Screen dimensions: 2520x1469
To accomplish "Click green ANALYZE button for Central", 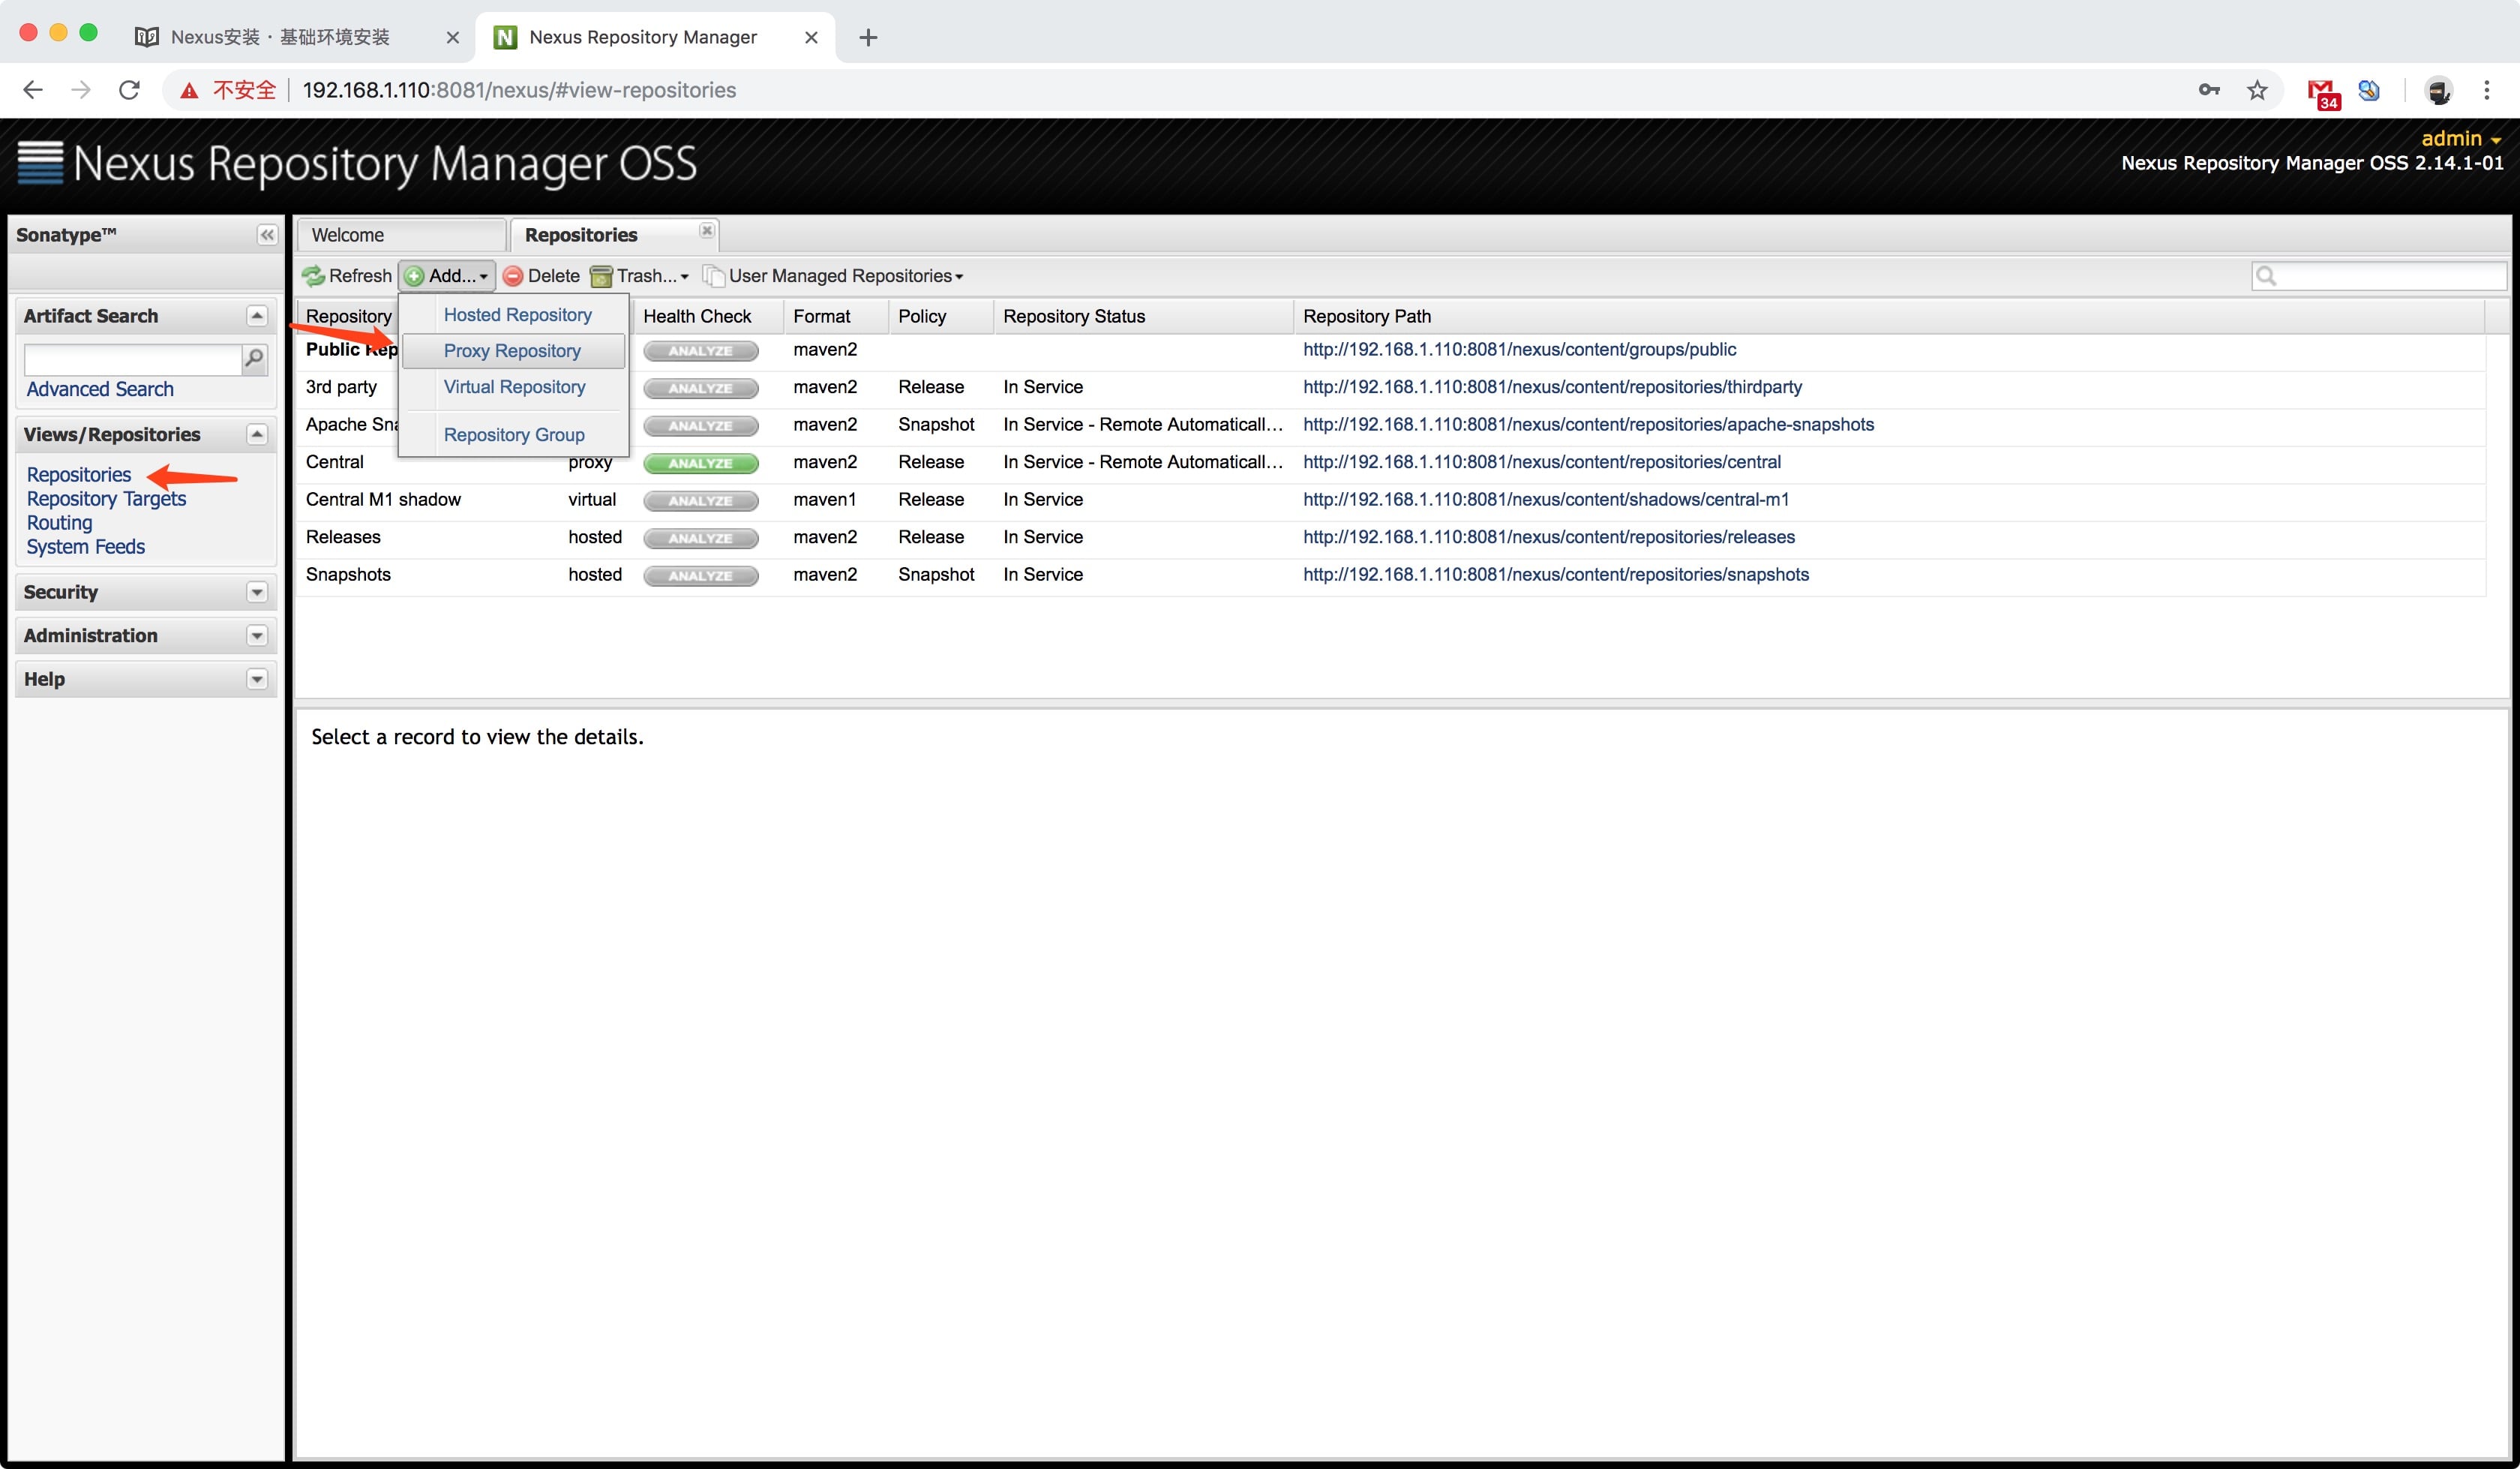I will pos(700,464).
